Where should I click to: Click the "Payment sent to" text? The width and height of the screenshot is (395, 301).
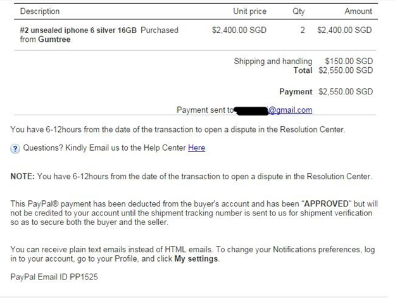pyautogui.click(x=205, y=110)
